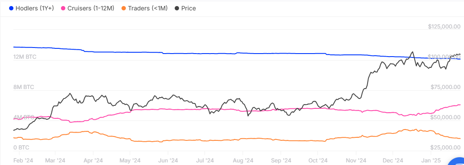
Task: Click the price peak in mid December
Action: 412,52
